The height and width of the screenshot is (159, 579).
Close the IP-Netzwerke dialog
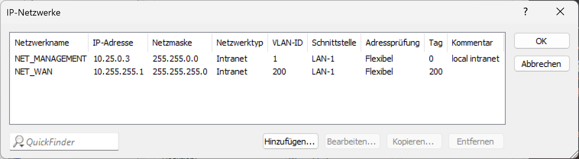(x=560, y=12)
